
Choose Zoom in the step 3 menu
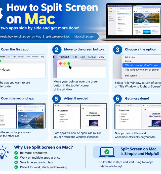click(128, 61)
